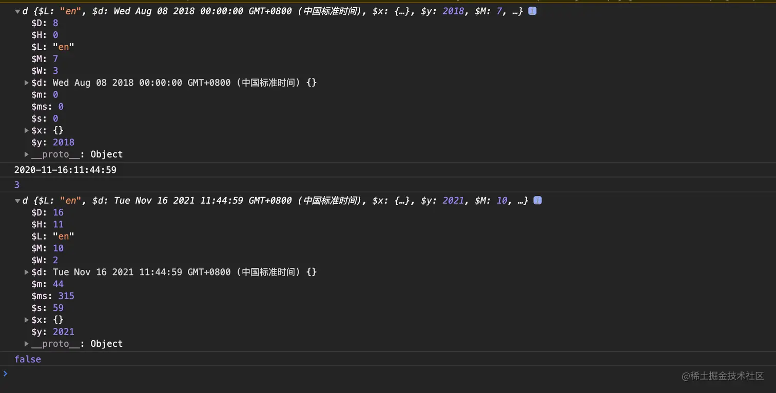Click the info icon after 2021 object summary

(x=537, y=201)
